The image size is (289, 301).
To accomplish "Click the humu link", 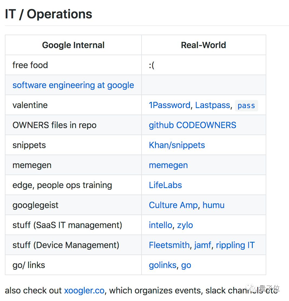I will point(214,205).
